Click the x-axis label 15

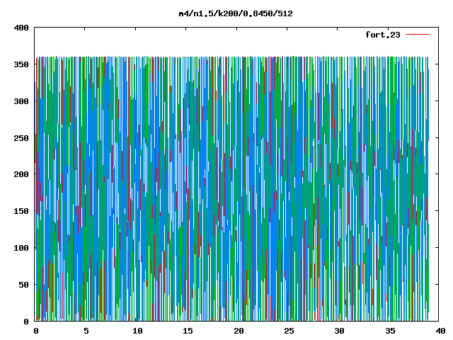tap(188, 331)
